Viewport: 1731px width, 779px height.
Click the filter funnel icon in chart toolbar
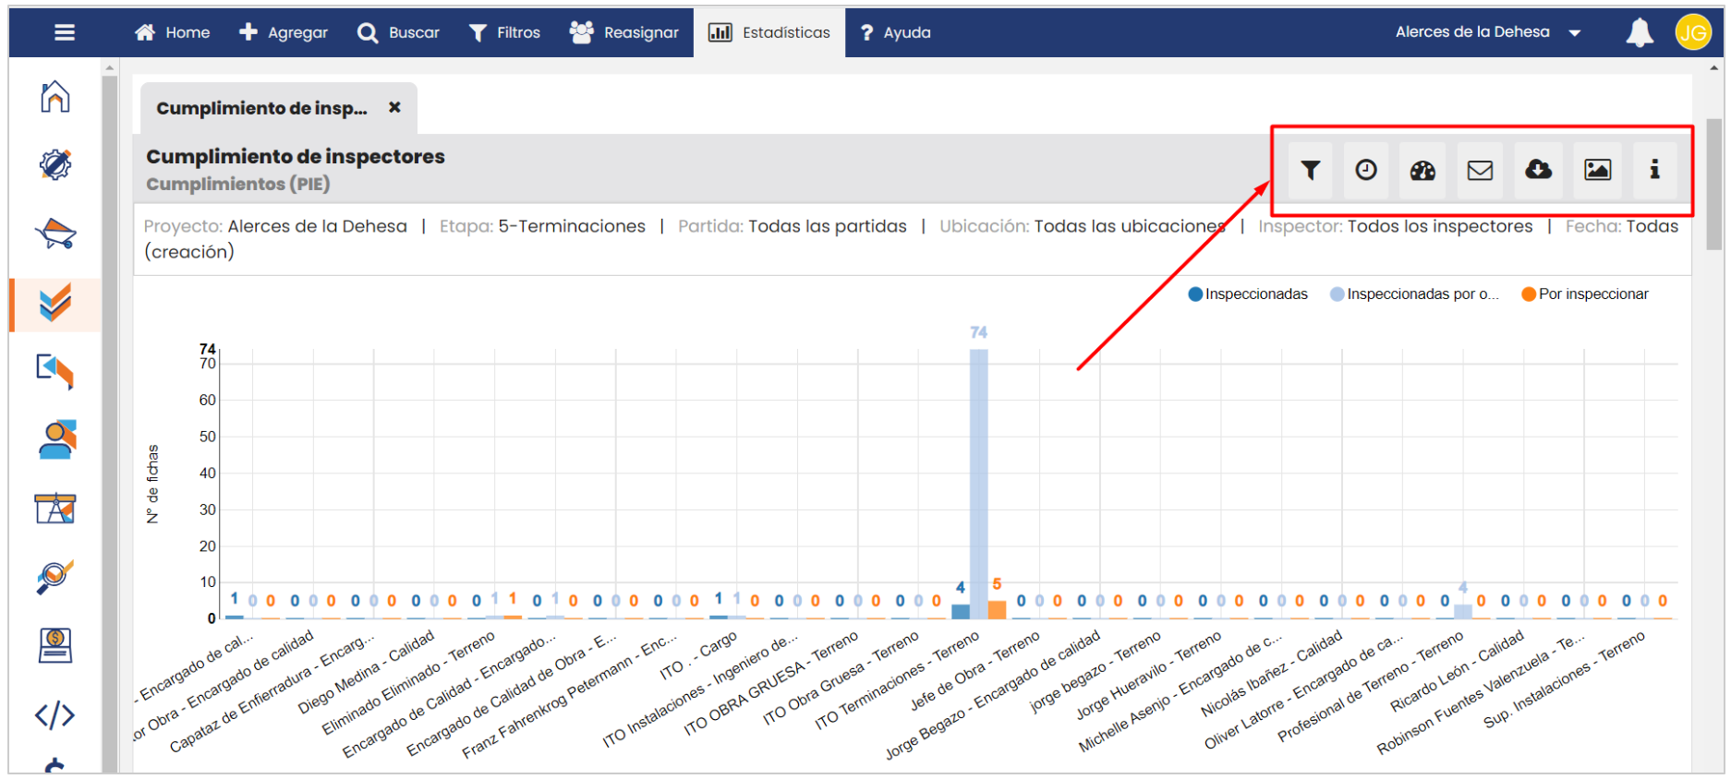tap(1310, 170)
